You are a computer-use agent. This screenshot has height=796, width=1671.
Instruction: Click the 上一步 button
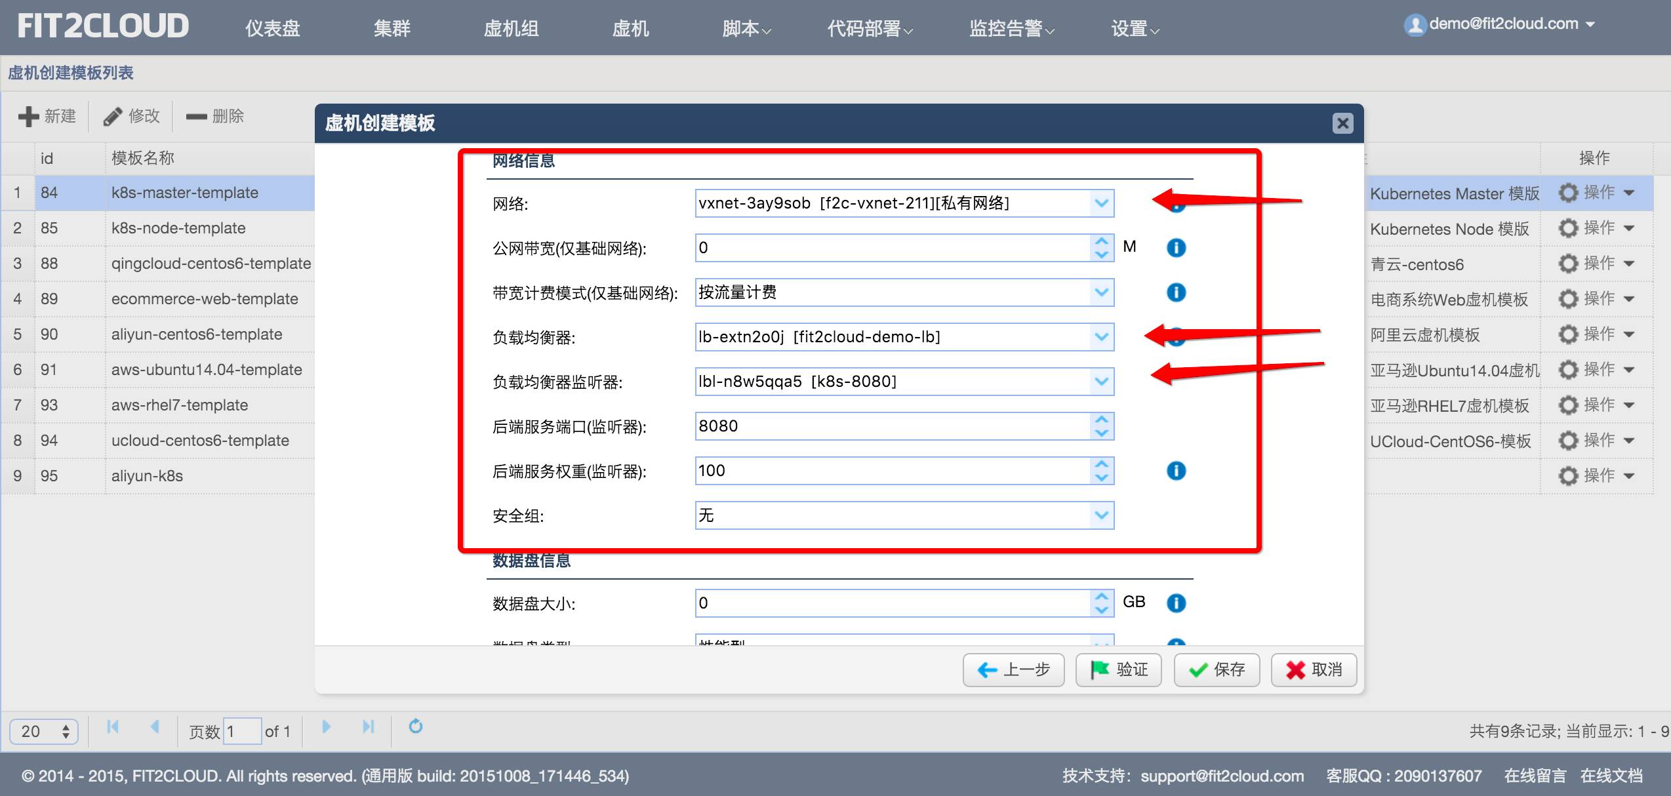tap(1013, 670)
